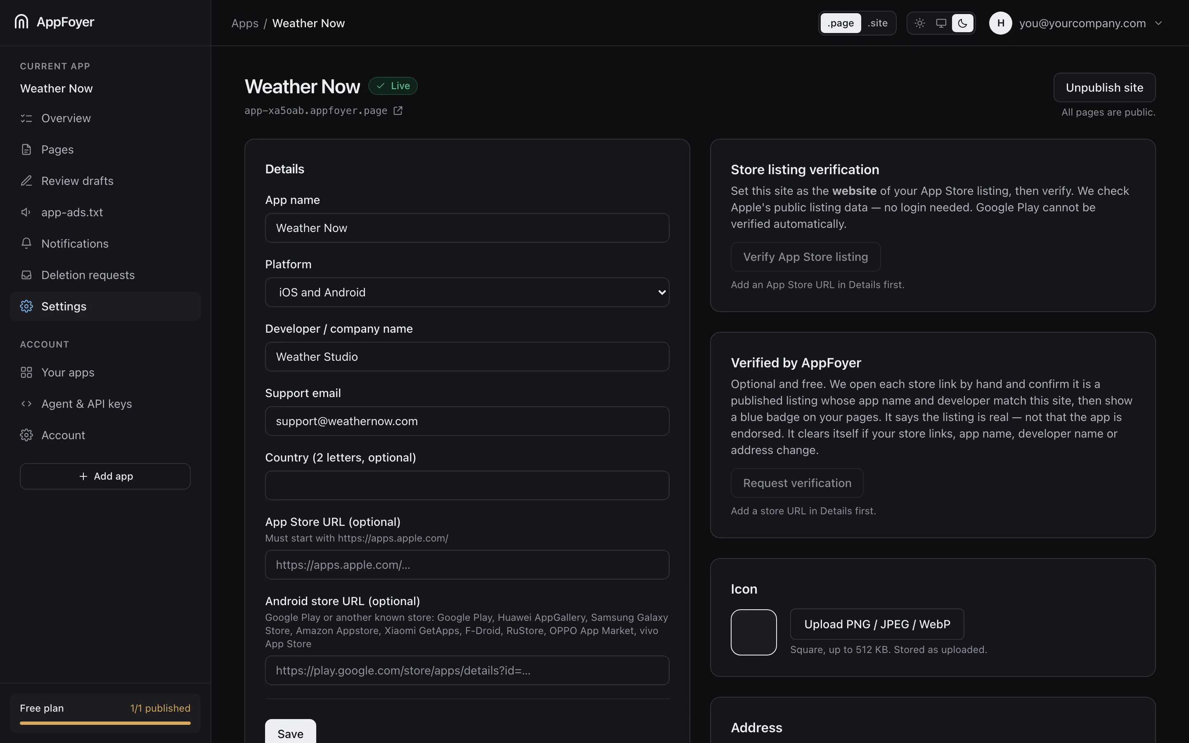Open Deletion requests
The width and height of the screenshot is (1189, 743).
pos(105,275)
